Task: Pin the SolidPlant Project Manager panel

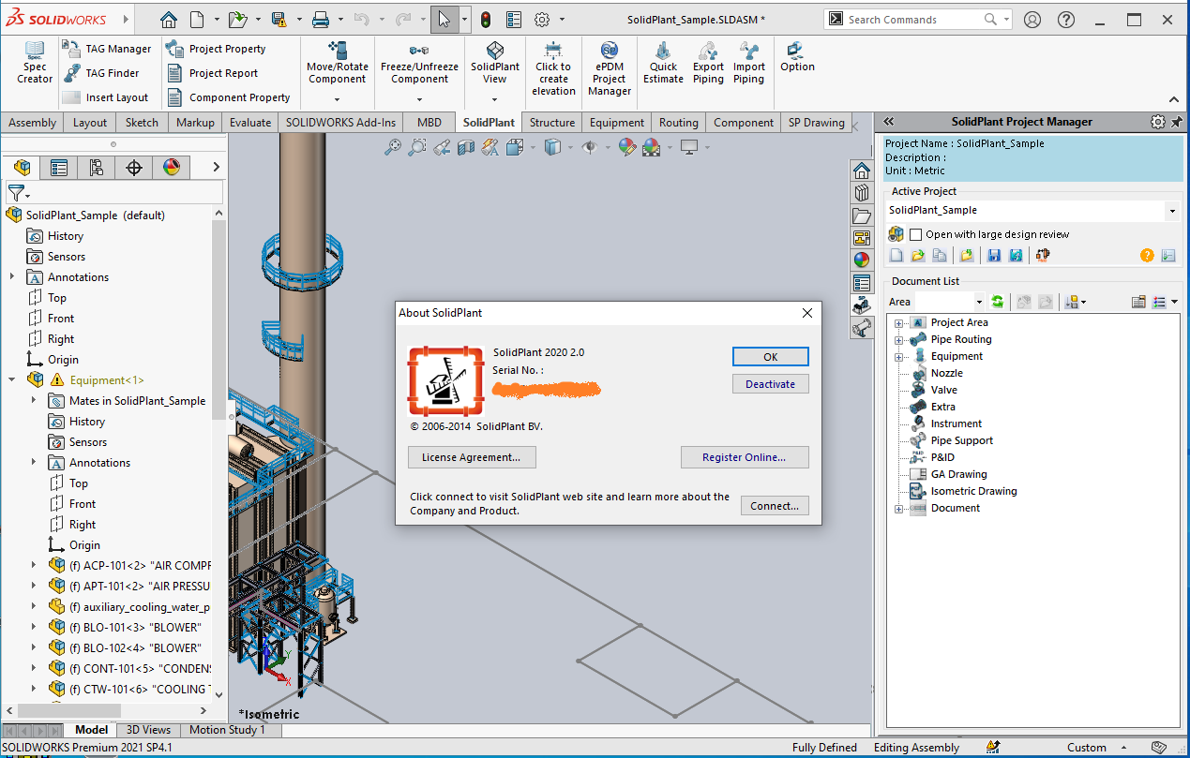Action: [1177, 122]
